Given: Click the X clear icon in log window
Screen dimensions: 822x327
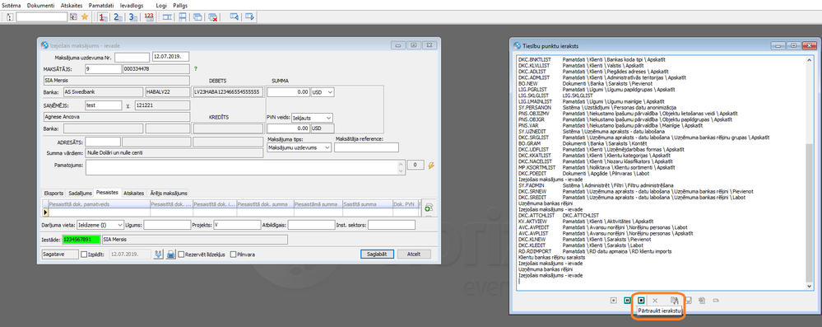Looking at the screenshot, I should pyautogui.click(x=655, y=301).
